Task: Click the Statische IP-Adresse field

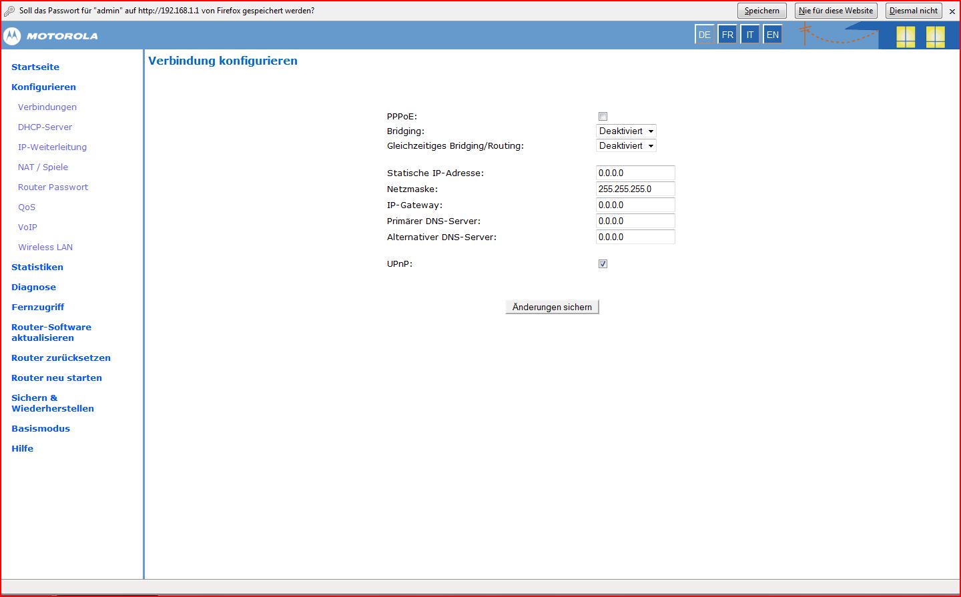Action: (x=635, y=173)
